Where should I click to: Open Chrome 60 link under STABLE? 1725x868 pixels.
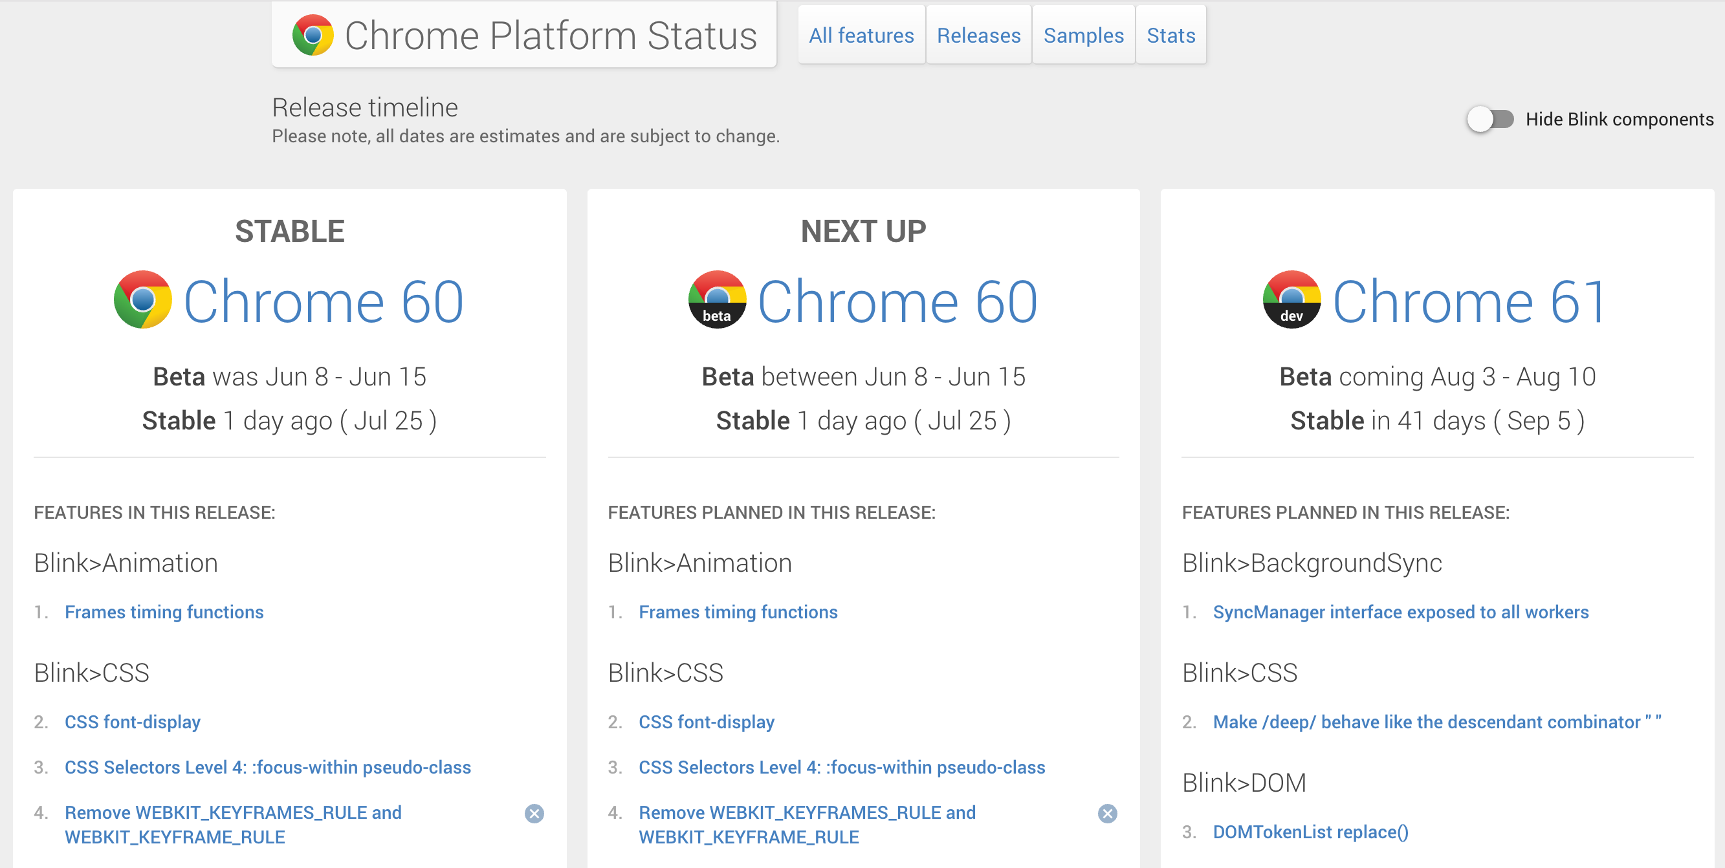click(324, 301)
